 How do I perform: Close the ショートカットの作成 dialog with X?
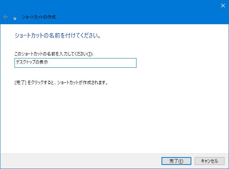click(x=223, y=5)
